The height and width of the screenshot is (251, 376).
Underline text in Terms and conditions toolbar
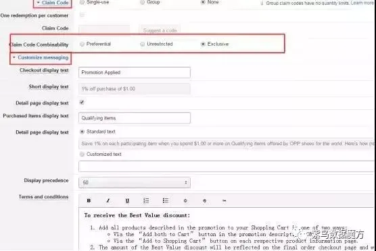[x=127, y=200]
